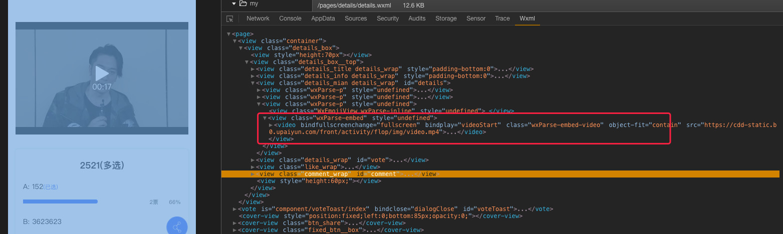Select poll option B: 3623623
The width and height of the screenshot is (783, 234).
42,221
